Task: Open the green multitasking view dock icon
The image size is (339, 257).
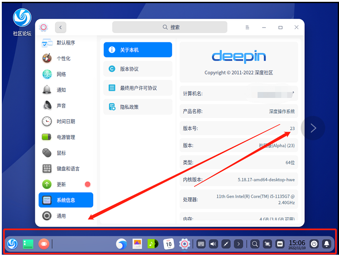Action: (28, 244)
